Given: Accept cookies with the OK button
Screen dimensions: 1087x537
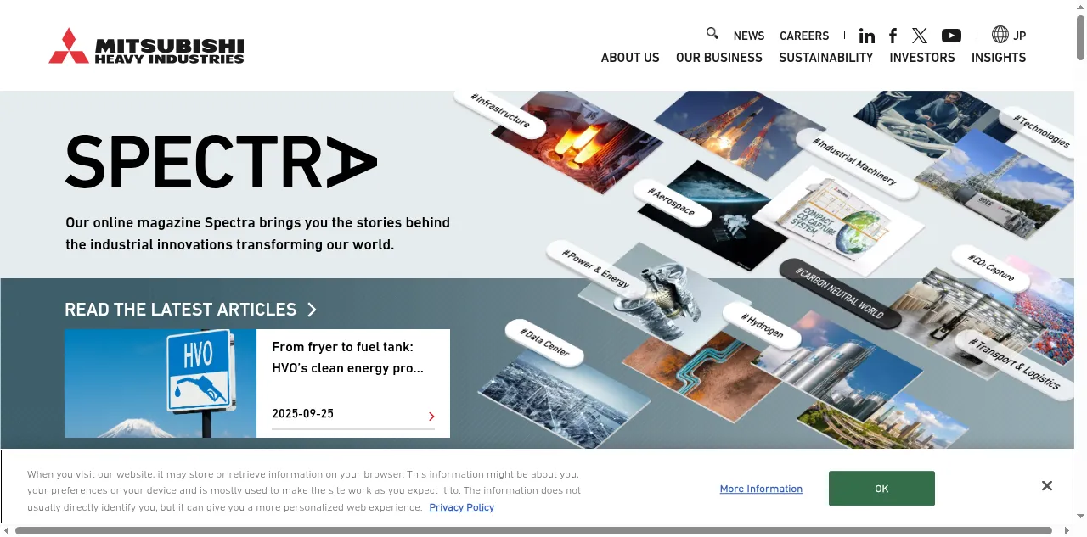Looking at the screenshot, I should click(881, 489).
